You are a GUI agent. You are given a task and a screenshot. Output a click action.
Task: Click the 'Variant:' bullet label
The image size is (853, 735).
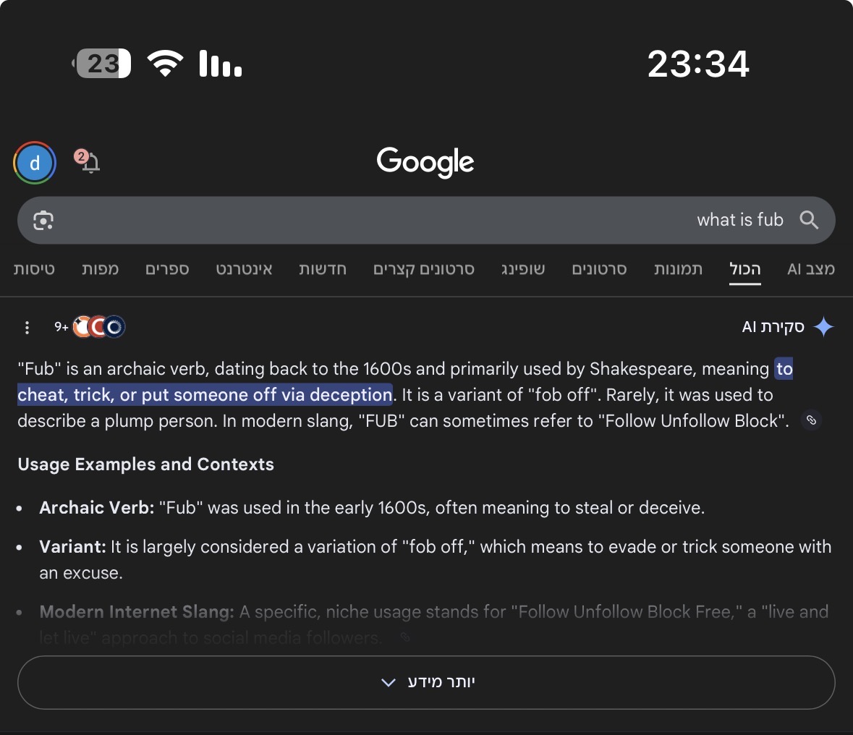point(72,547)
